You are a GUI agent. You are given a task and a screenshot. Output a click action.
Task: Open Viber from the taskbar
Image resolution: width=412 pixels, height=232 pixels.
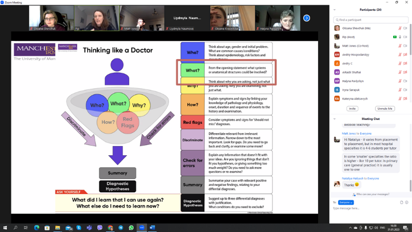[x=100, y=227]
